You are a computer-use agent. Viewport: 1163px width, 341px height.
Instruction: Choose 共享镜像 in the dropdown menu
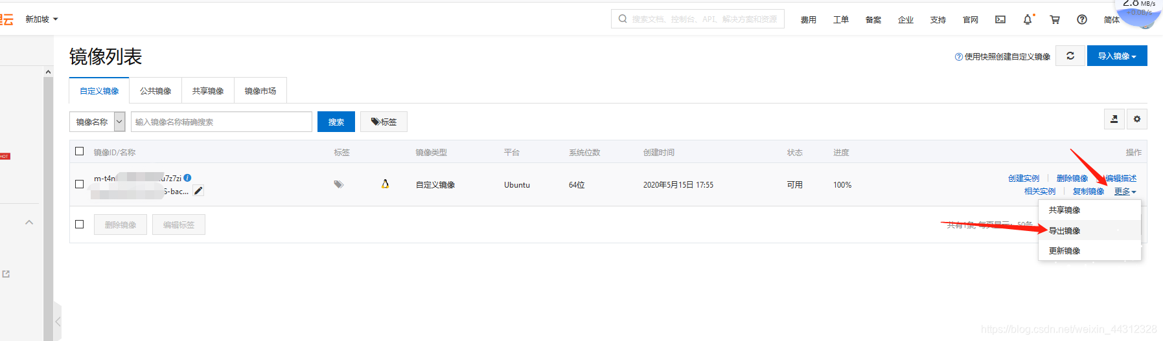(x=1090, y=210)
